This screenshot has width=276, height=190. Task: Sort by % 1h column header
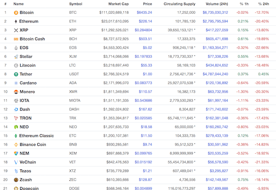point(244,4)
